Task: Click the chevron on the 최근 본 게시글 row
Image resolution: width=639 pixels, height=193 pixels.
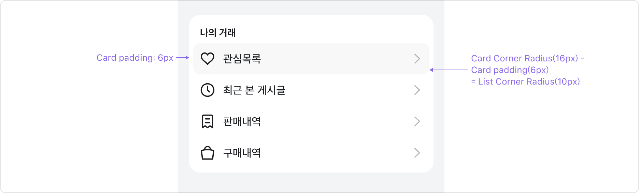Action: [417, 90]
